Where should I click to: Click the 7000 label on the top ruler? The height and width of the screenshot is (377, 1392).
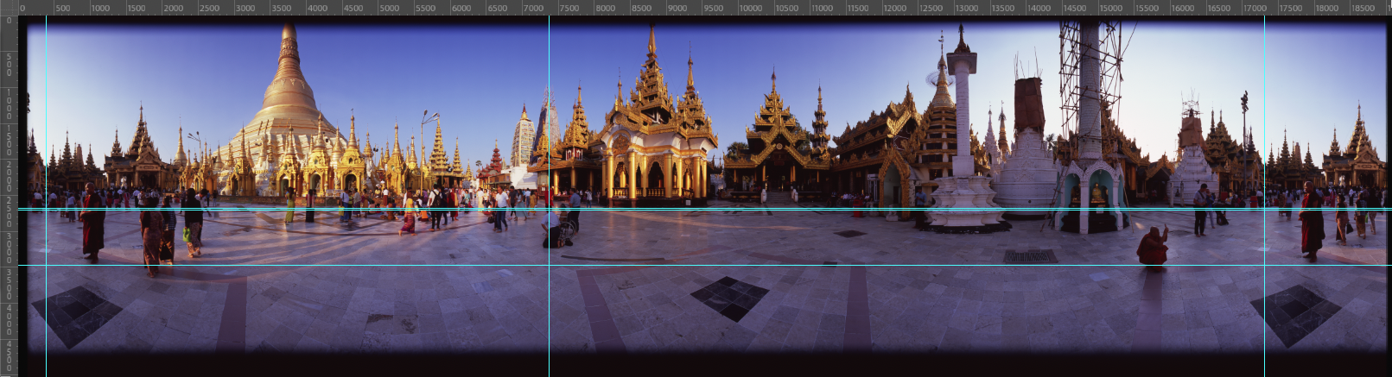[x=534, y=8]
